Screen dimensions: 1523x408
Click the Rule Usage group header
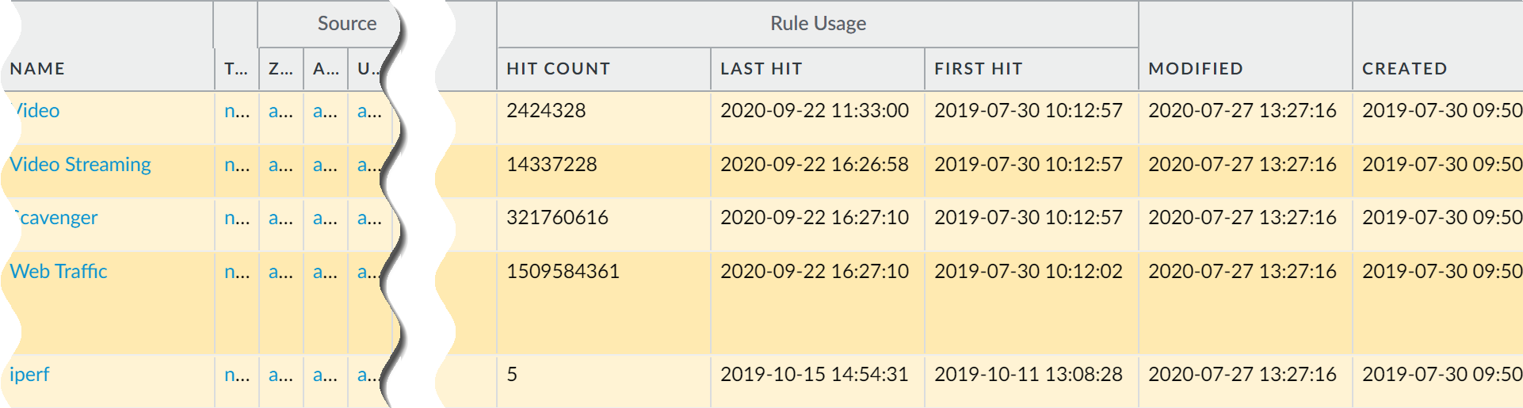(818, 24)
